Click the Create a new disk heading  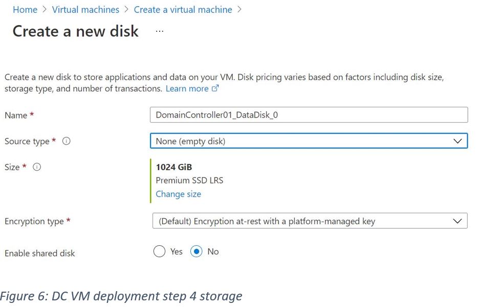[x=76, y=31]
